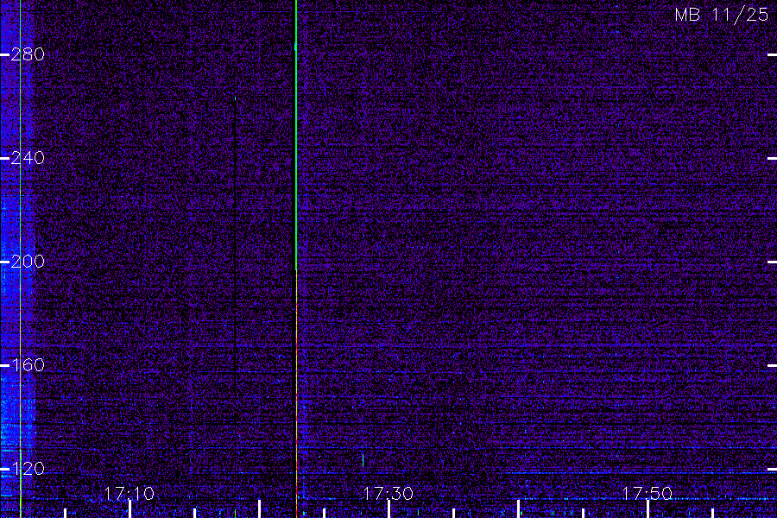Click the 17:50 time label

click(x=647, y=494)
